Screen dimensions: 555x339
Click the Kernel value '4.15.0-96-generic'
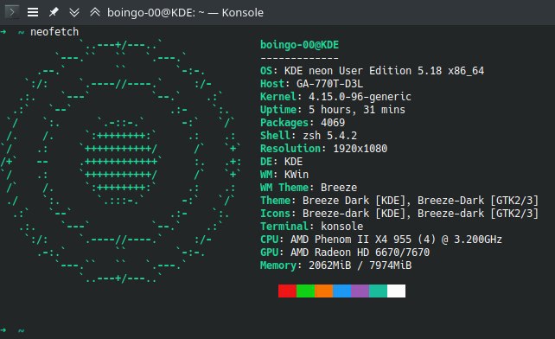[360, 97]
